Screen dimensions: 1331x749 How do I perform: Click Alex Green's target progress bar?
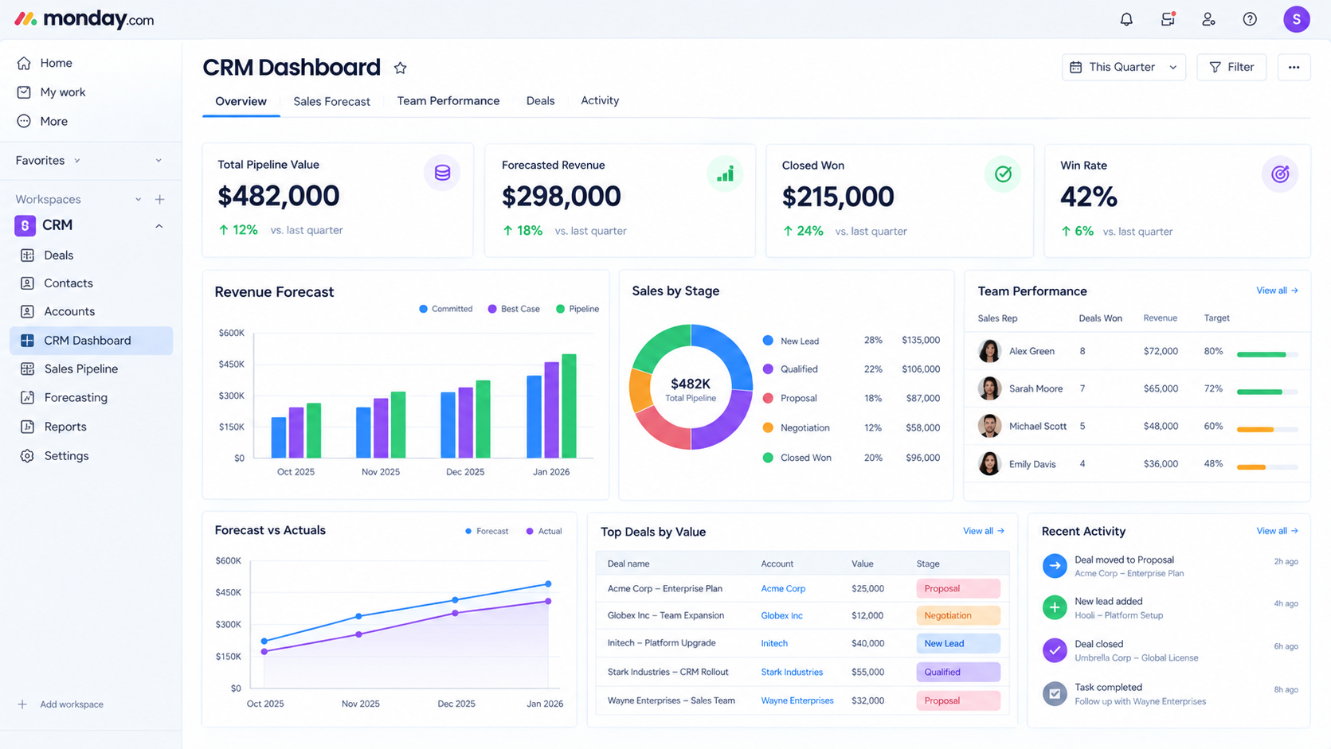pos(1266,354)
